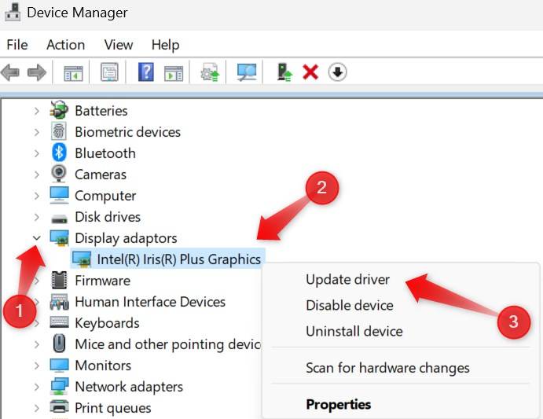This screenshot has height=419, width=543.
Task: Click the Mice and other pointing devices icon
Action: tap(59, 344)
